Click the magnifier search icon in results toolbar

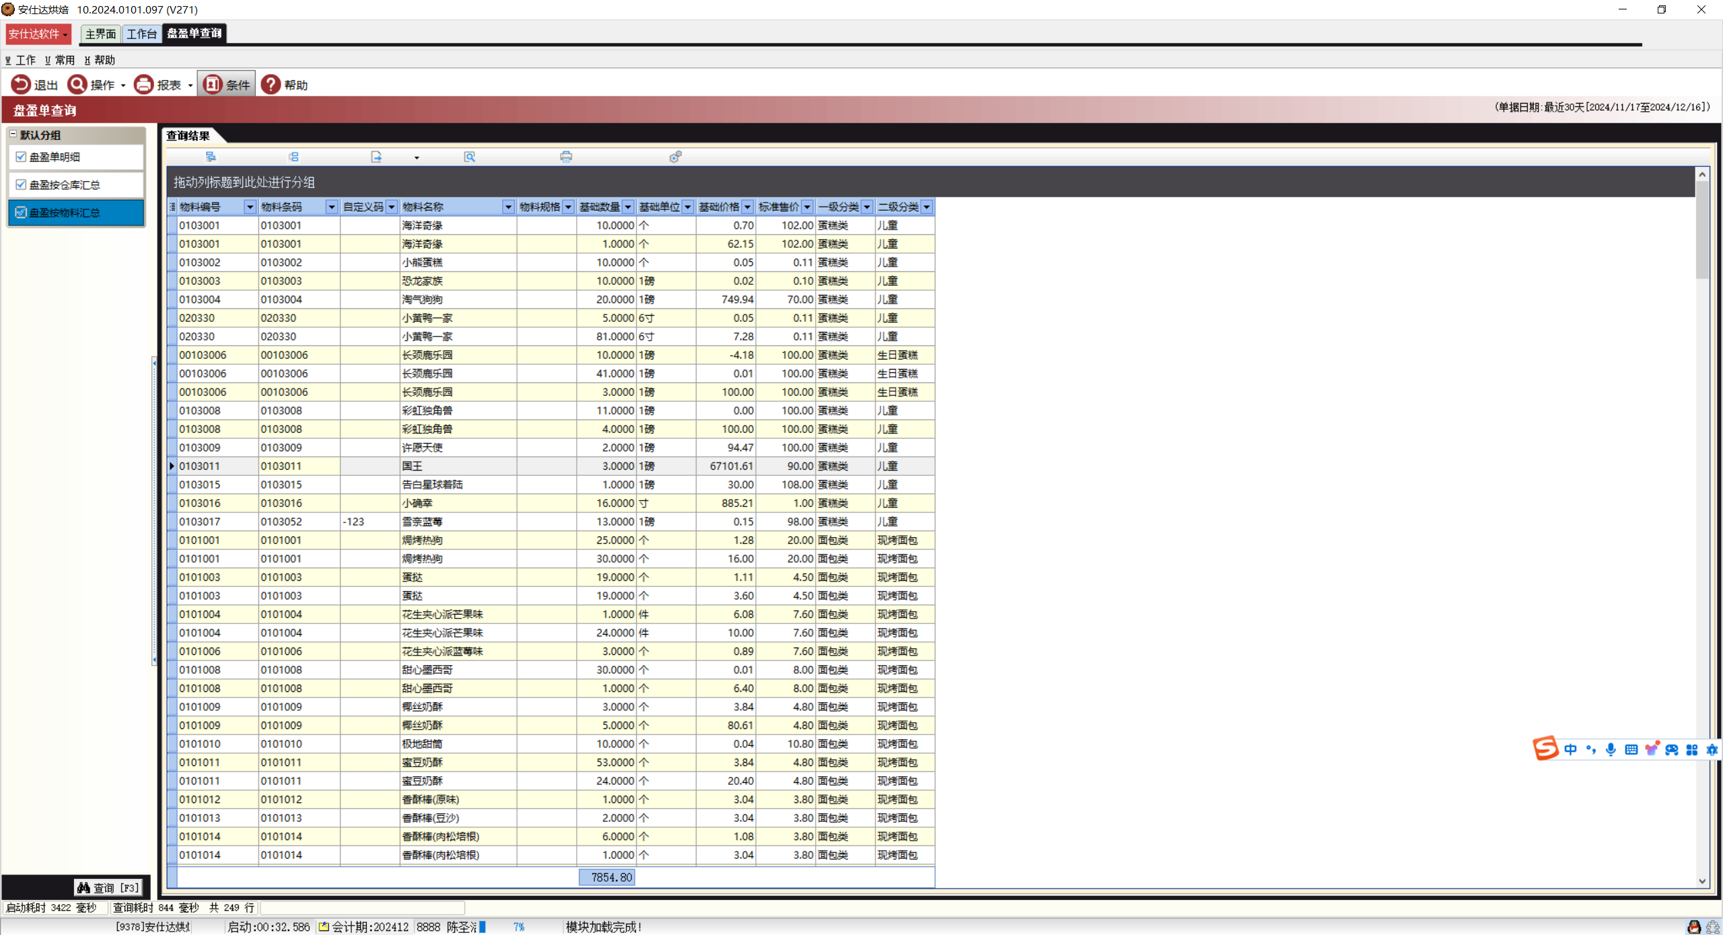point(470,157)
